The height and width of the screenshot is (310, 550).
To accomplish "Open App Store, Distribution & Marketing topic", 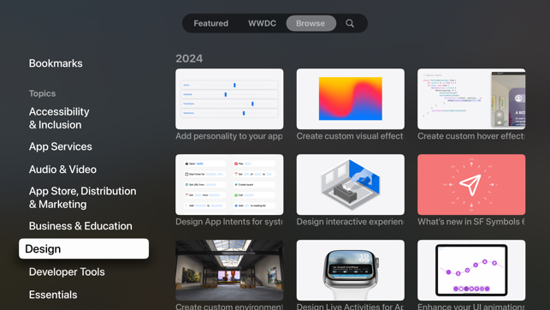I will coord(82,197).
